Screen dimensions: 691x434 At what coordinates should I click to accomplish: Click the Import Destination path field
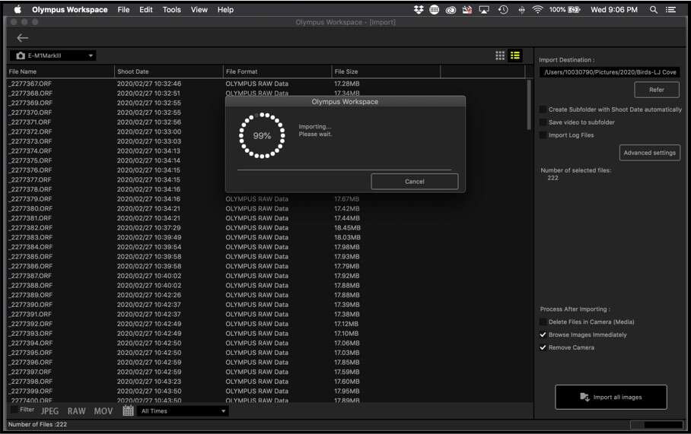pos(610,71)
